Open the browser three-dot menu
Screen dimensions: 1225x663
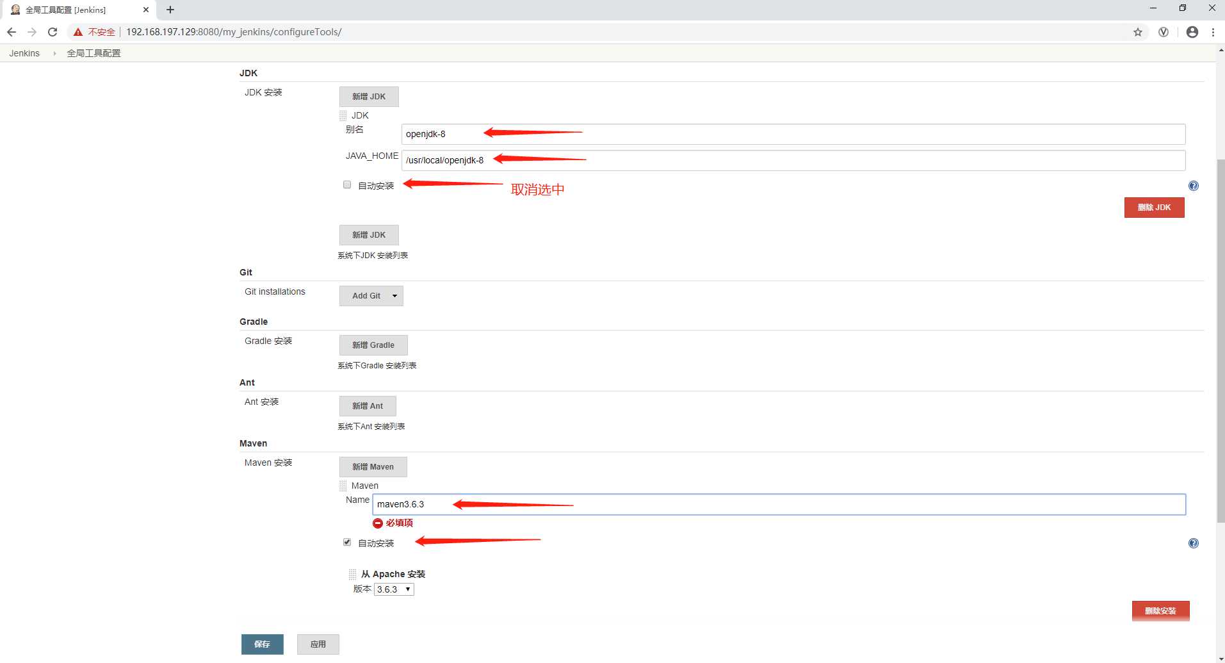[1213, 32]
